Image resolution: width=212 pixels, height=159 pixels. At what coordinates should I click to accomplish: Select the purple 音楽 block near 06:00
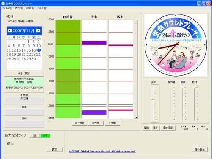94,43
